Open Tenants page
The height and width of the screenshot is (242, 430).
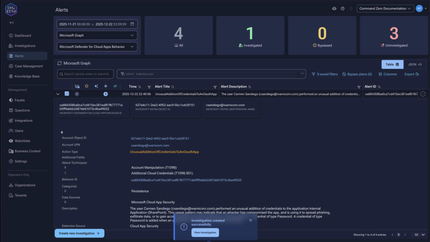pos(27,195)
